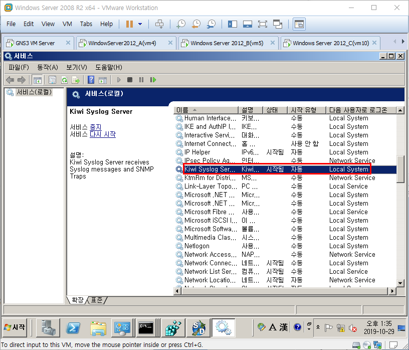Image resolution: width=409 pixels, height=350 pixels.
Task: Click the stop service button
Action: (x=130, y=80)
